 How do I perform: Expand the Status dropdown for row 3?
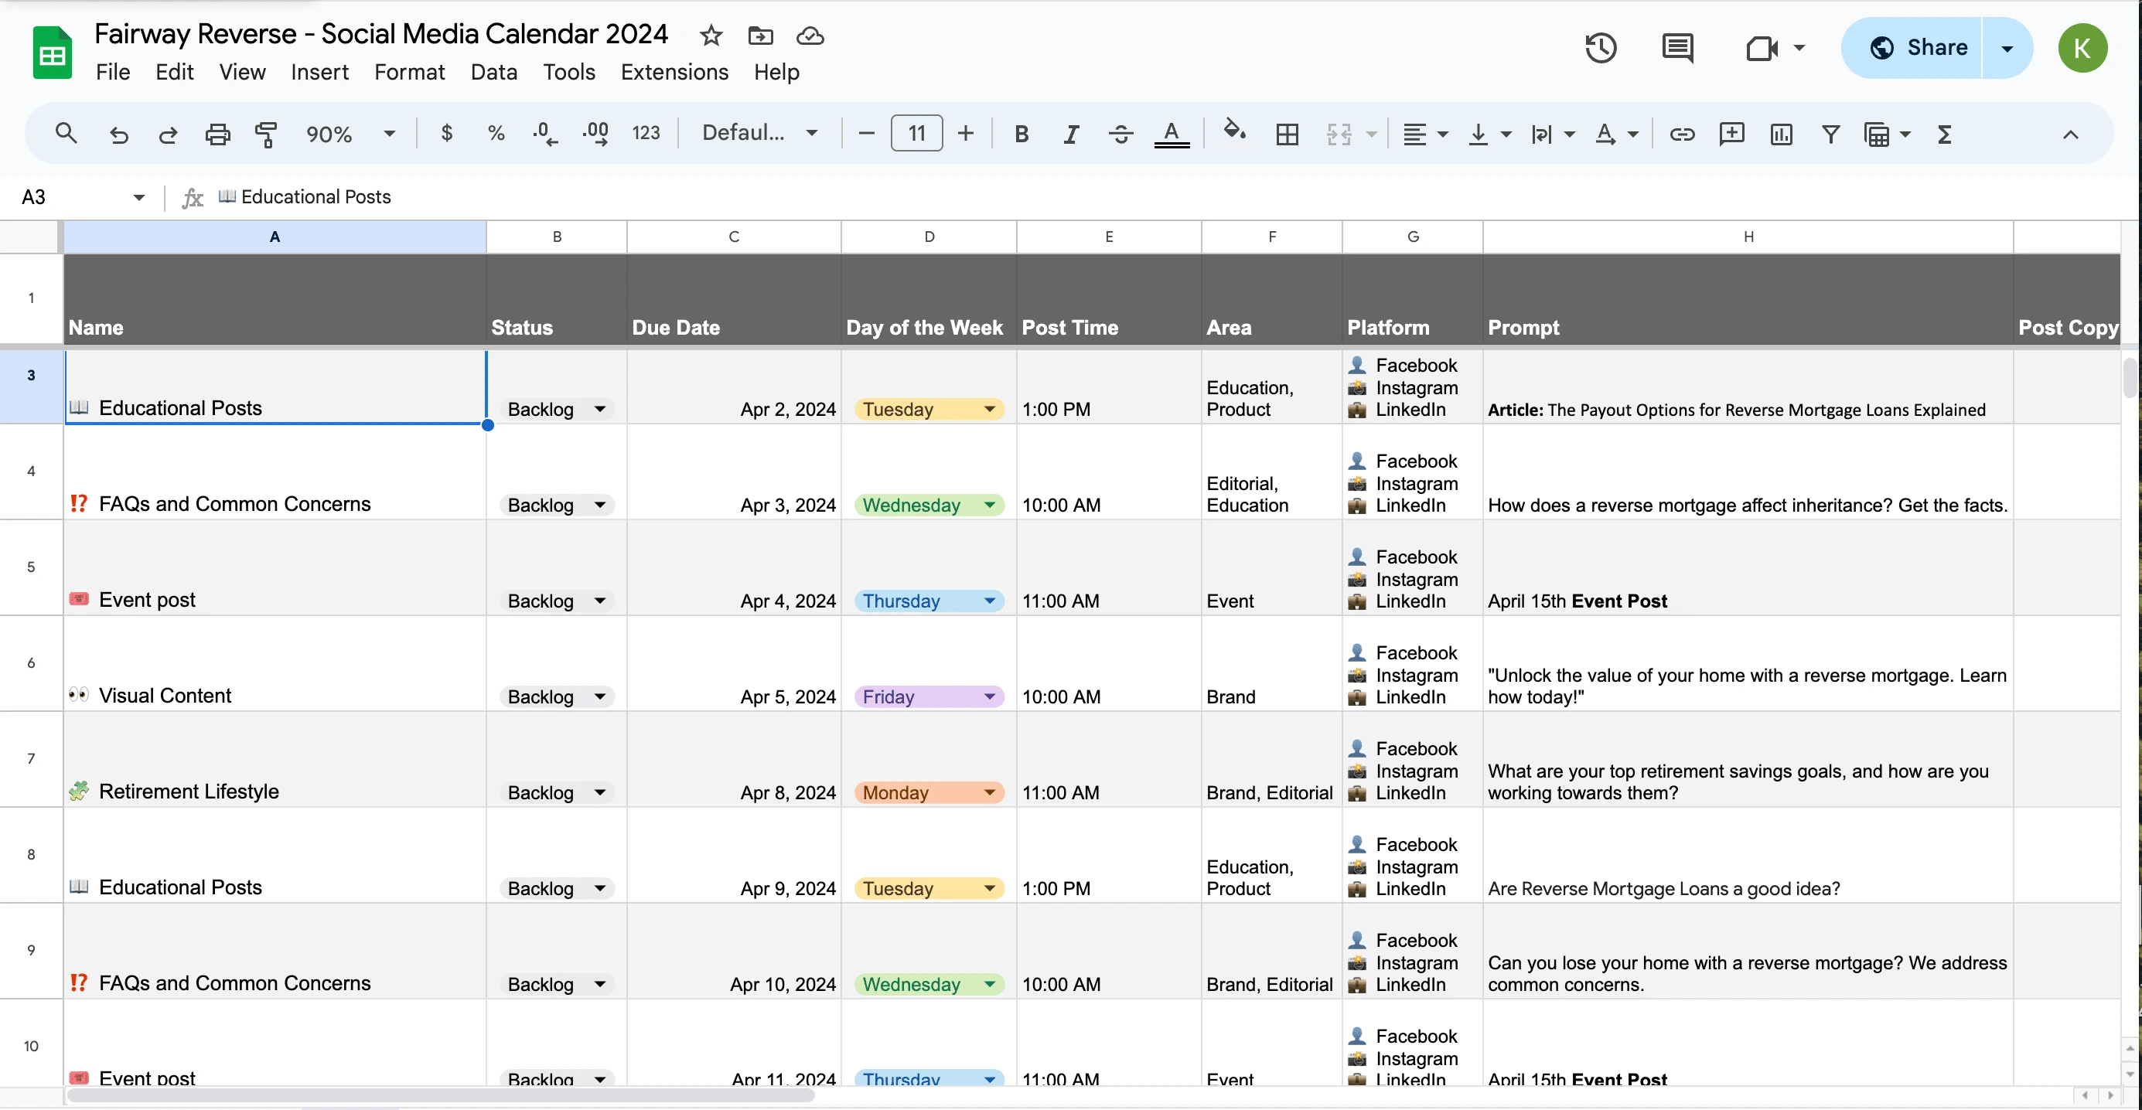click(599, 409)
